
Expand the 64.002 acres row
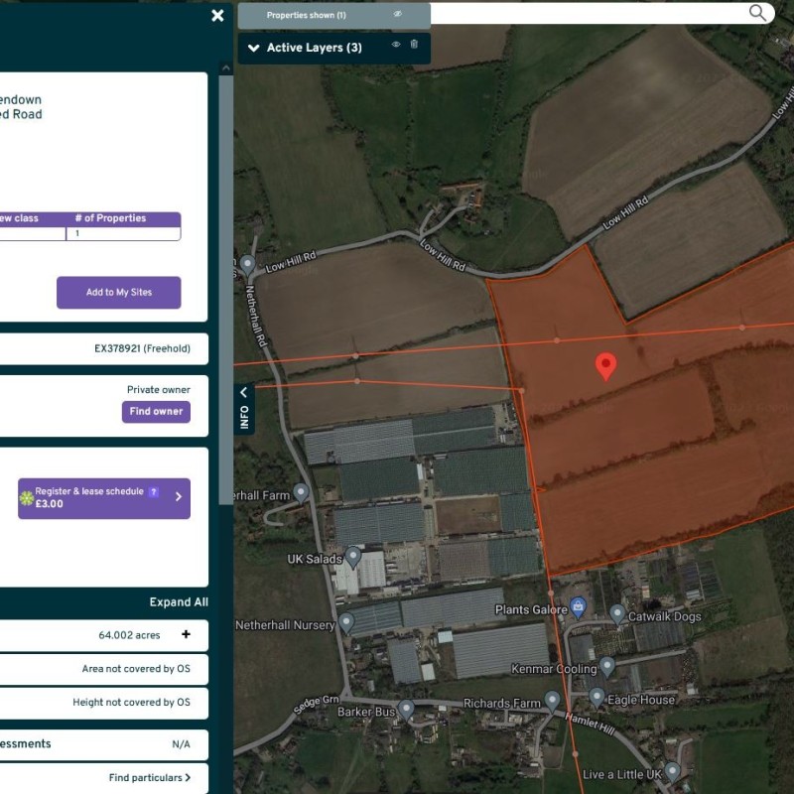pyautogui.click(x=186, y=635)
